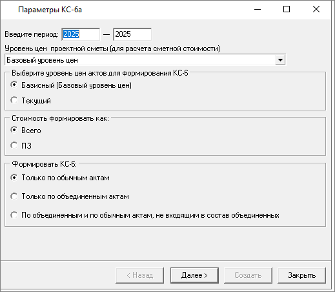Select По объединенным и по обычным актам option
Screen dimensions: 335x292
coord(145,215)
